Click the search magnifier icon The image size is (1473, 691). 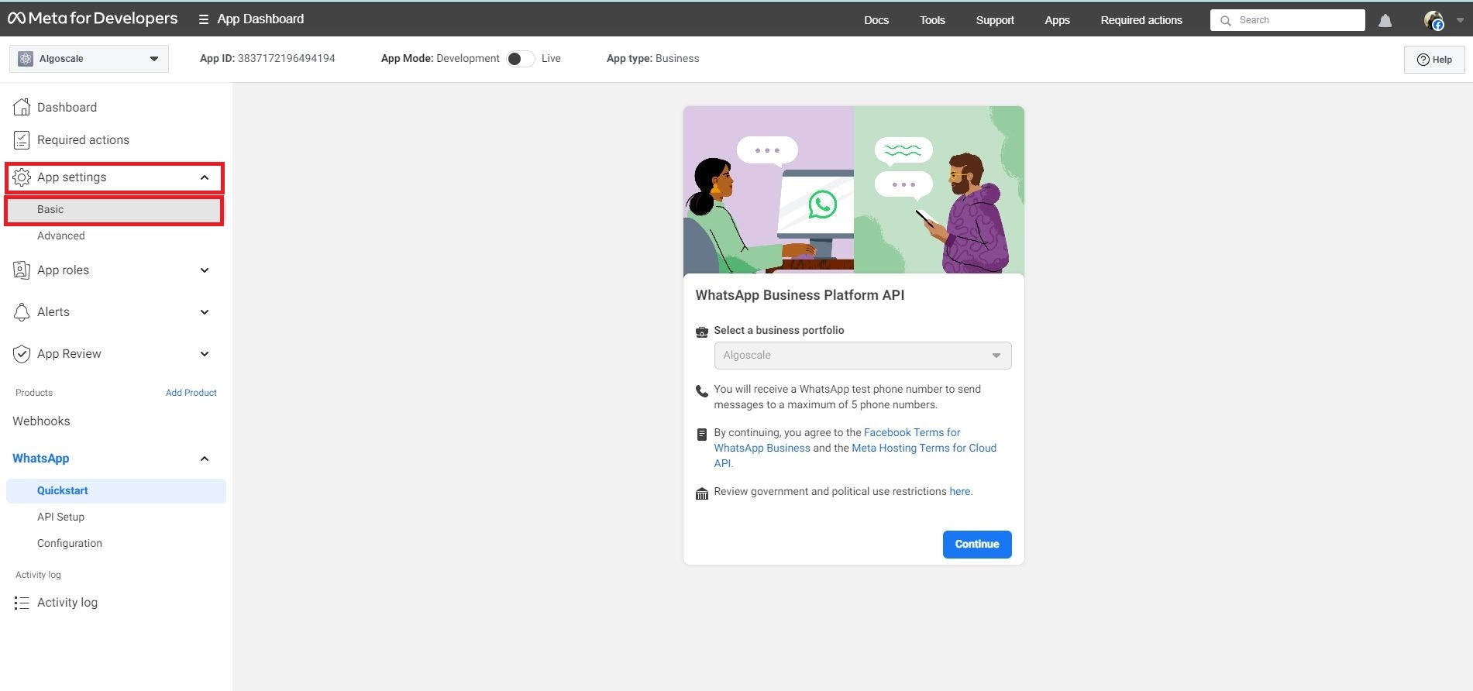pyautogui.click(x=1226, y=21)
